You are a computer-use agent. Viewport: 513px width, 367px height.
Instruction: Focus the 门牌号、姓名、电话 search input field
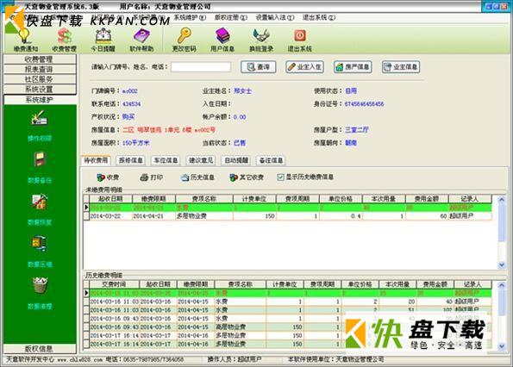pyautogui.click(x=201, y=67)
